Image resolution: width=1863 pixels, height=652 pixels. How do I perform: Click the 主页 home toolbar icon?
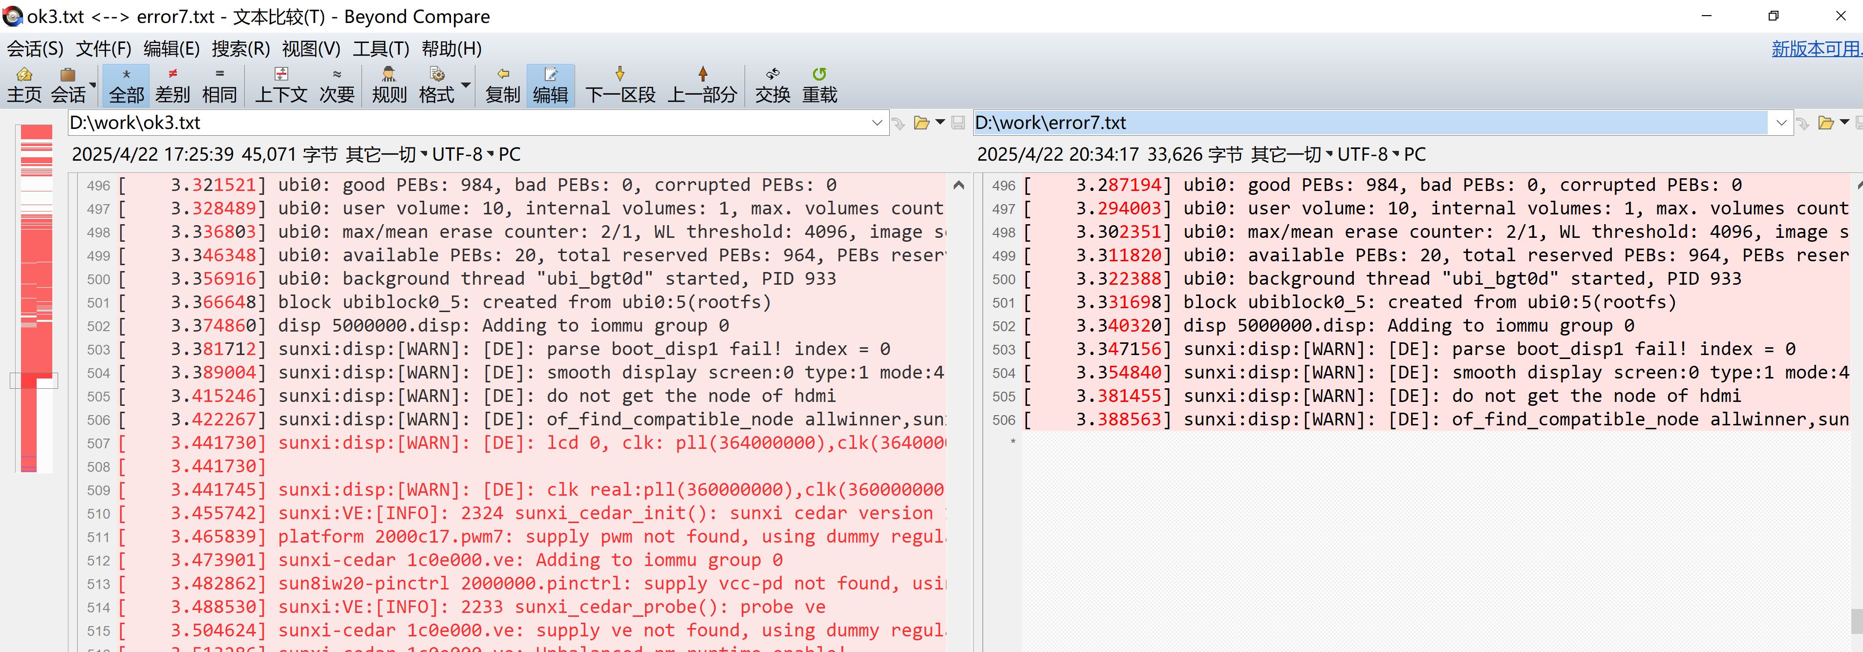click(x=24, y=85)
